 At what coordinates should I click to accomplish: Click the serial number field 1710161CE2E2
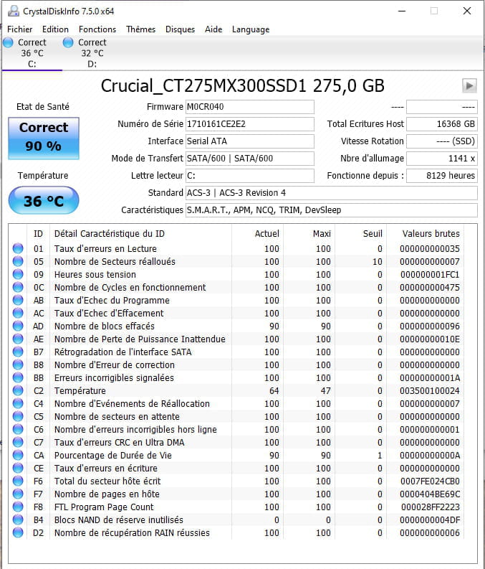249,124
